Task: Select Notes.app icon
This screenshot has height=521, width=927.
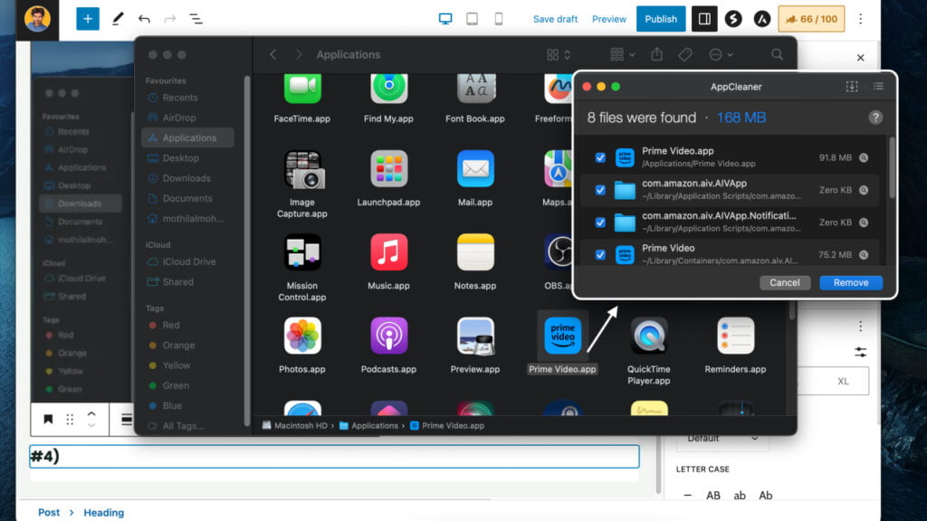Action: (x=475, y=252)
